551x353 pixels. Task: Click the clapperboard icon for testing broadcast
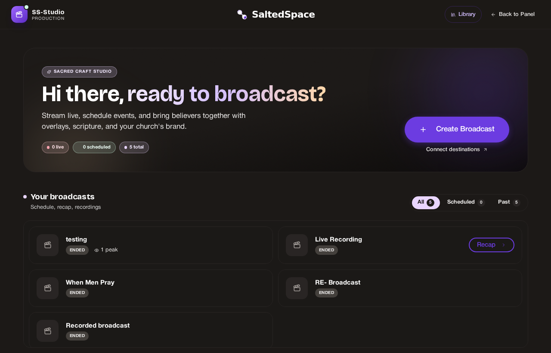pyautogui.click(x=48, y=245)
